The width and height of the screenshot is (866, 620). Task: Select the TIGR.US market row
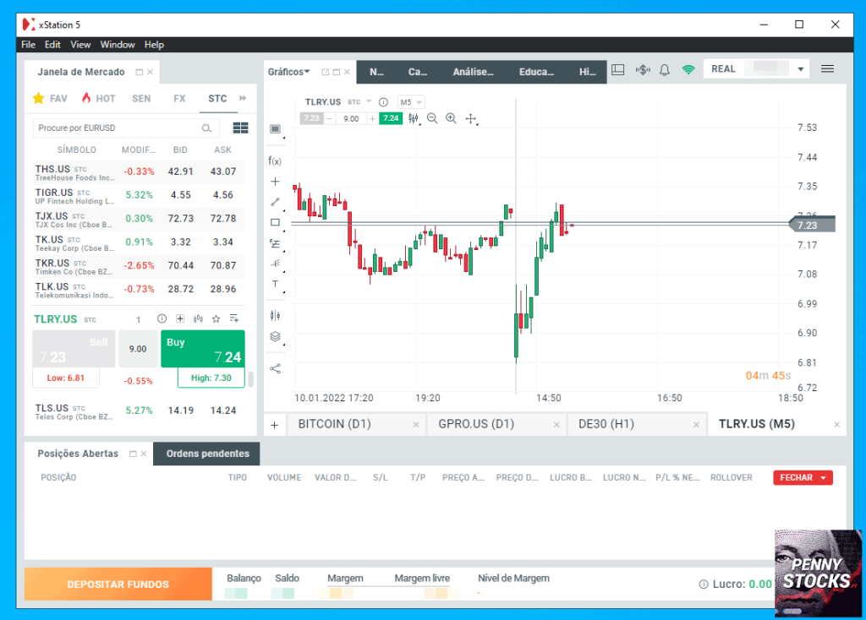click(x=139, y=195)
